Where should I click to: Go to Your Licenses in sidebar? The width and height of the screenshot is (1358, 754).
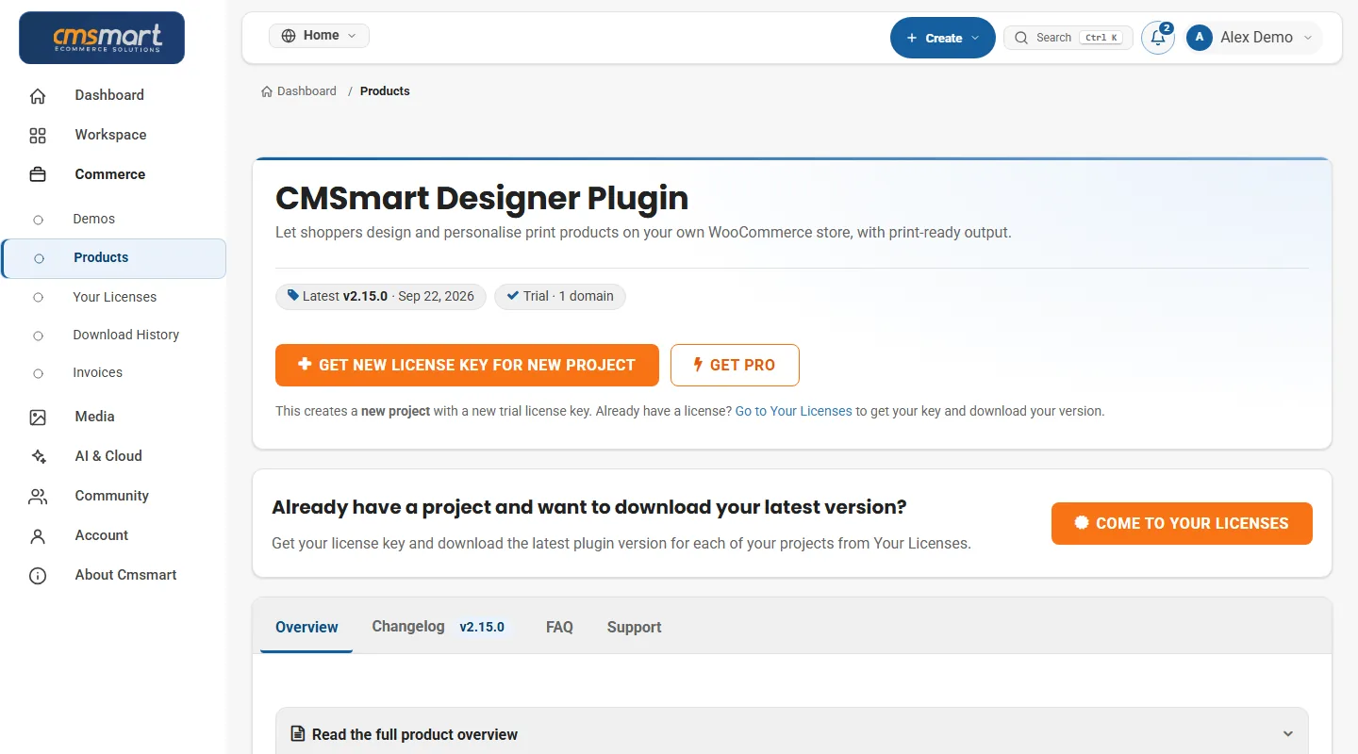click(113, 297)
